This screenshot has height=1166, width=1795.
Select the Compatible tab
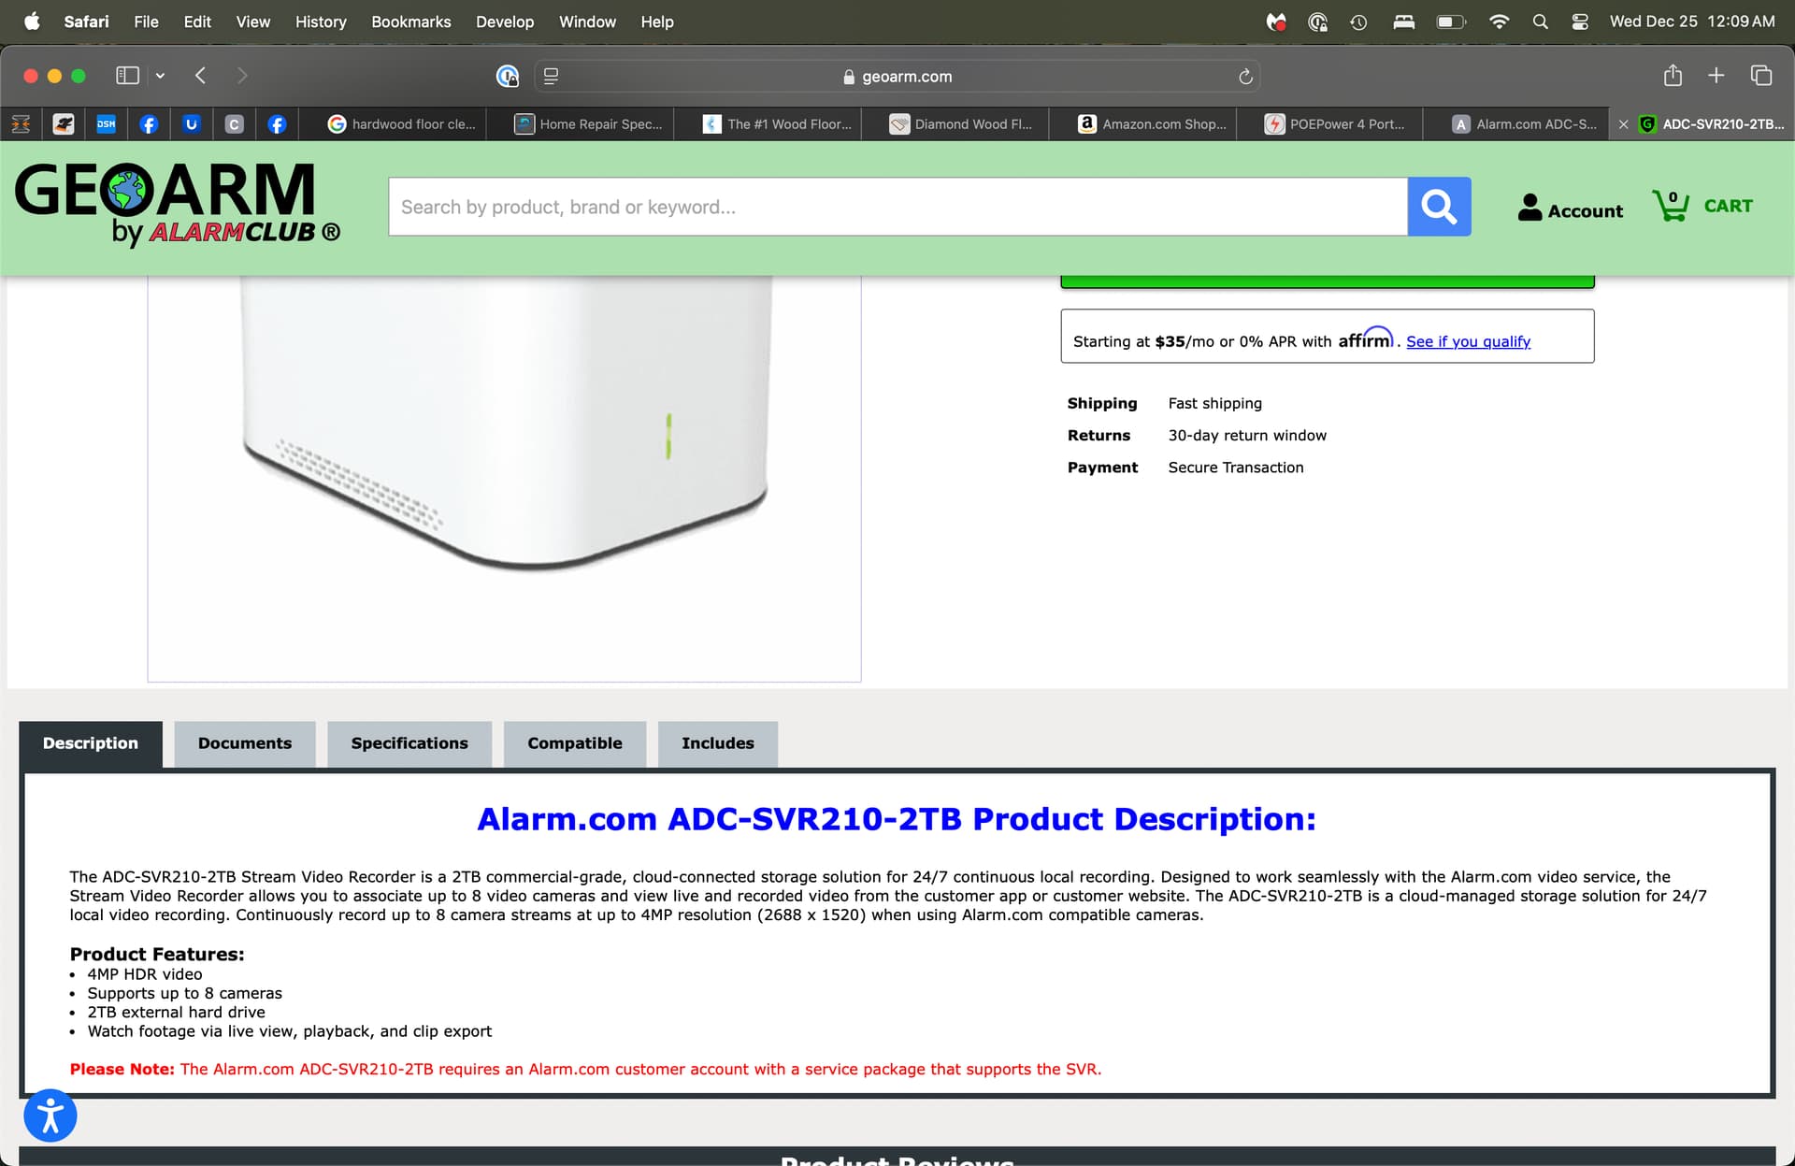click(x=575, y=743)
